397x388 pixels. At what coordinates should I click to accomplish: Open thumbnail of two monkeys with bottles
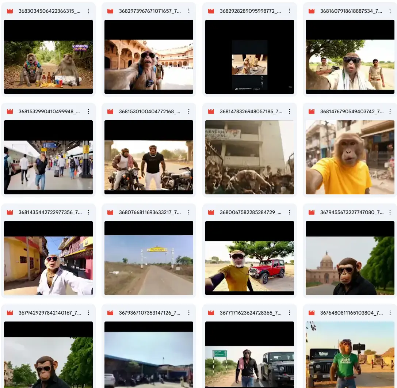pos(48,57)
